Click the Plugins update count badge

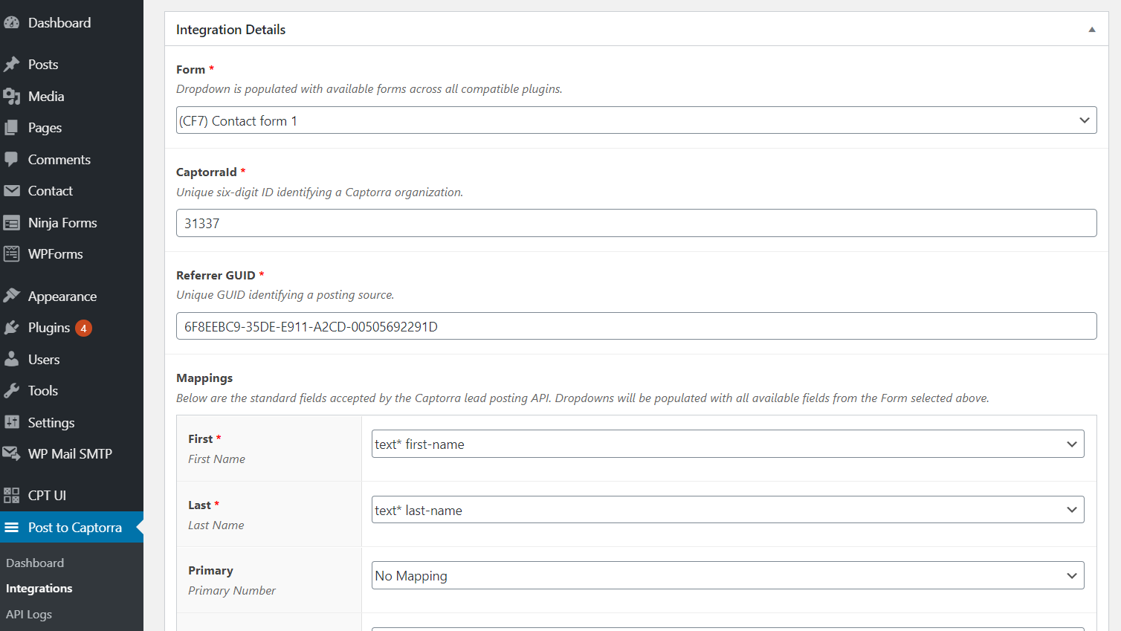click(83, 328)
